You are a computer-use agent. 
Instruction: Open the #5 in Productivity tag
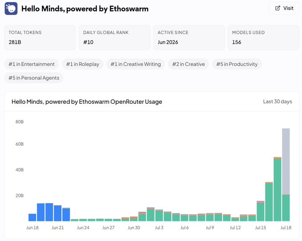pyautogui.click(x=237, y=64)
